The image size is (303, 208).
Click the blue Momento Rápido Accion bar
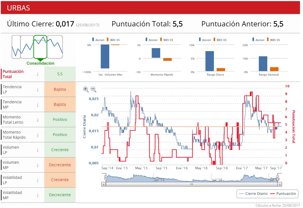click(x=156, y=53)
